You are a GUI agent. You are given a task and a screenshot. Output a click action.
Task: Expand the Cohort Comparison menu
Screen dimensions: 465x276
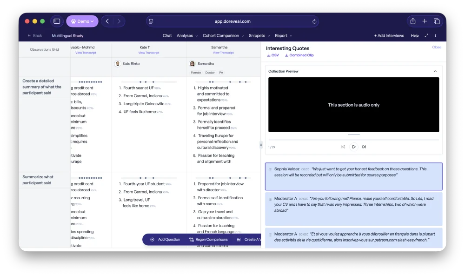(223, 36)
